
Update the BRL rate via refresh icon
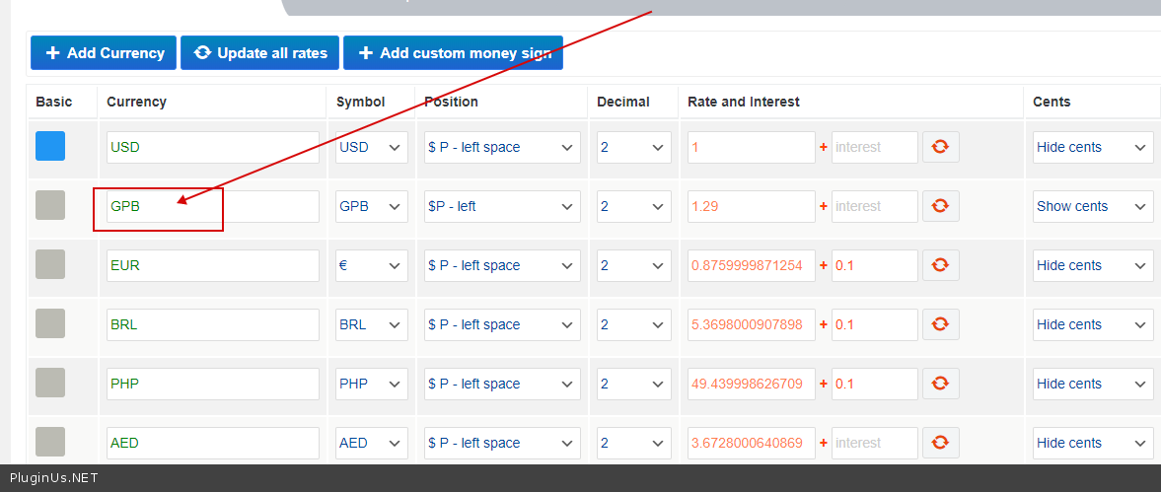940,324
